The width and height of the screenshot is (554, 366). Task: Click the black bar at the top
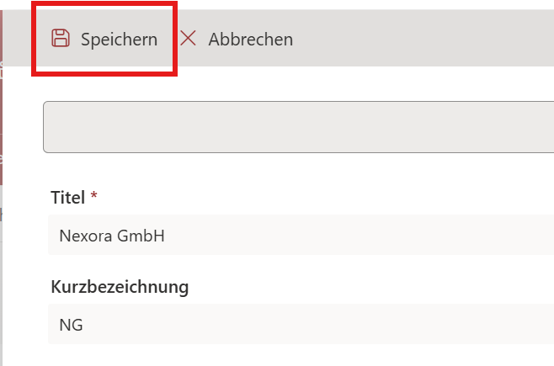click(x=337, y=4)
